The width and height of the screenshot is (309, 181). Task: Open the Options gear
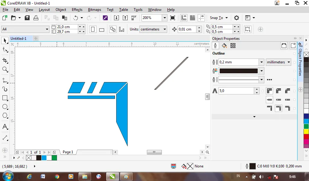[x=237, y=18]
